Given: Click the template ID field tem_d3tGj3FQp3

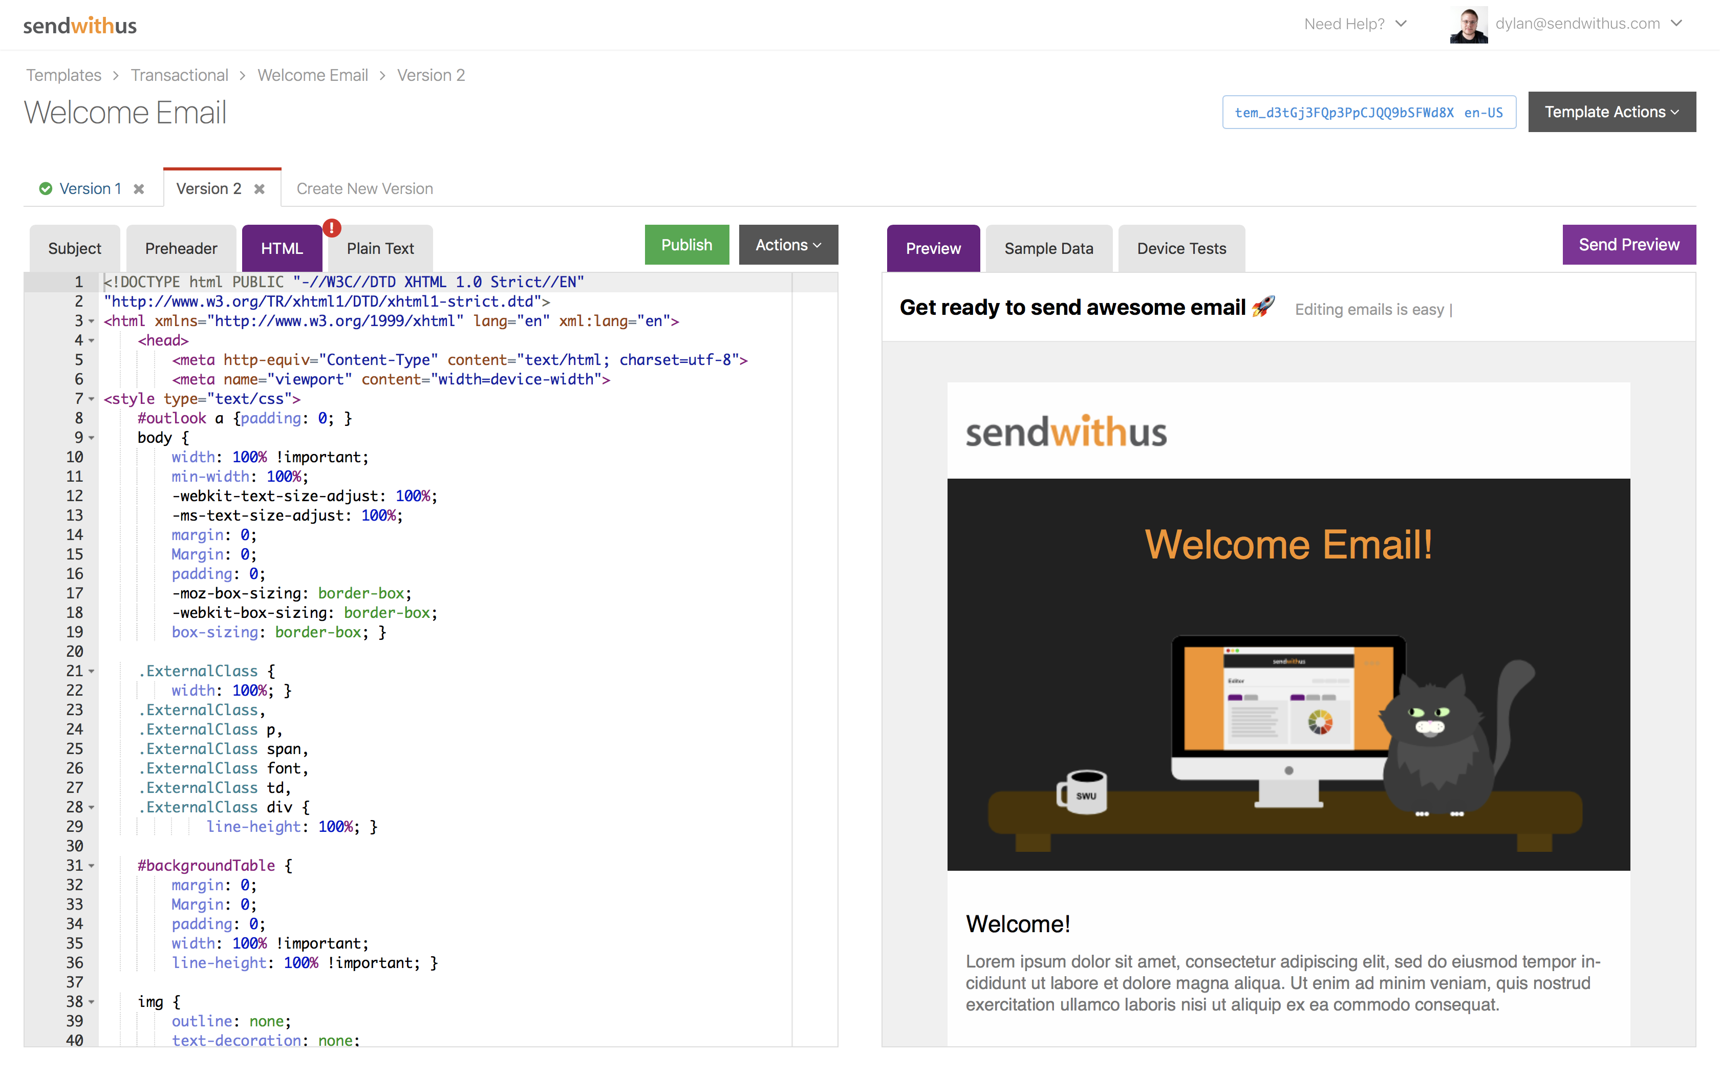Looking at the screenshot, I should pos(1368,112).
